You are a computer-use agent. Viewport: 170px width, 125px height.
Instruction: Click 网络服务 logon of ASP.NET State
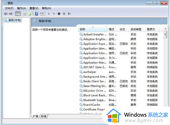tap(152, 67)
